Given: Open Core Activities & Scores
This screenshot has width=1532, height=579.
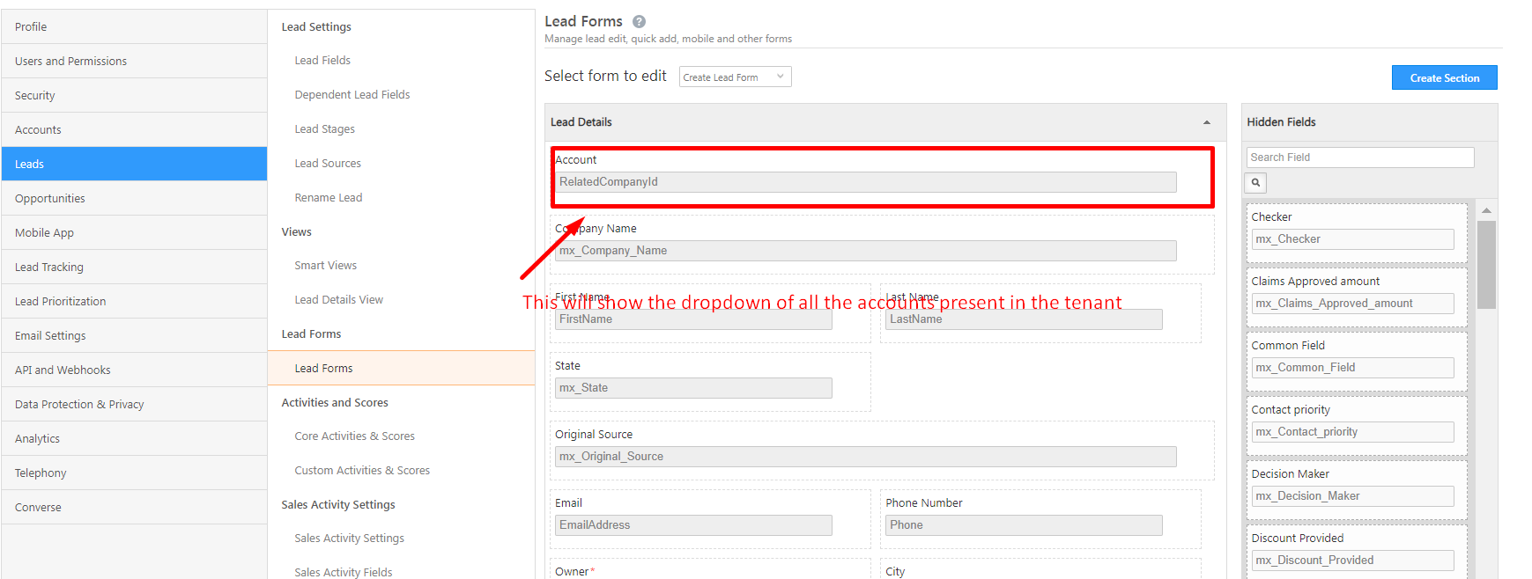Looking at the screenshot, I should [354, 436].
